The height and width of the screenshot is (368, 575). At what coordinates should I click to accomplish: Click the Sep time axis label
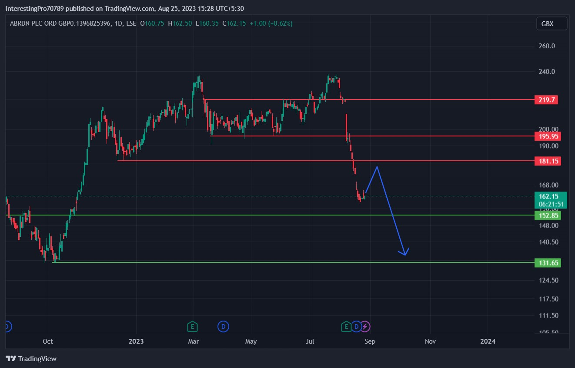click(370, 341)
